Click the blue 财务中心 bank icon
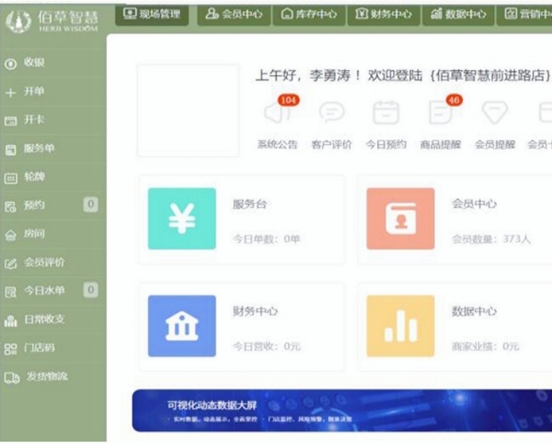The height and width of the screenshot is (446, 552). click(x=182, y=326)
